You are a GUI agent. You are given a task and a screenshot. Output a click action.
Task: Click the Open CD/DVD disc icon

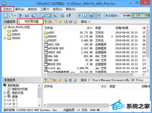[x=20, y=15]
